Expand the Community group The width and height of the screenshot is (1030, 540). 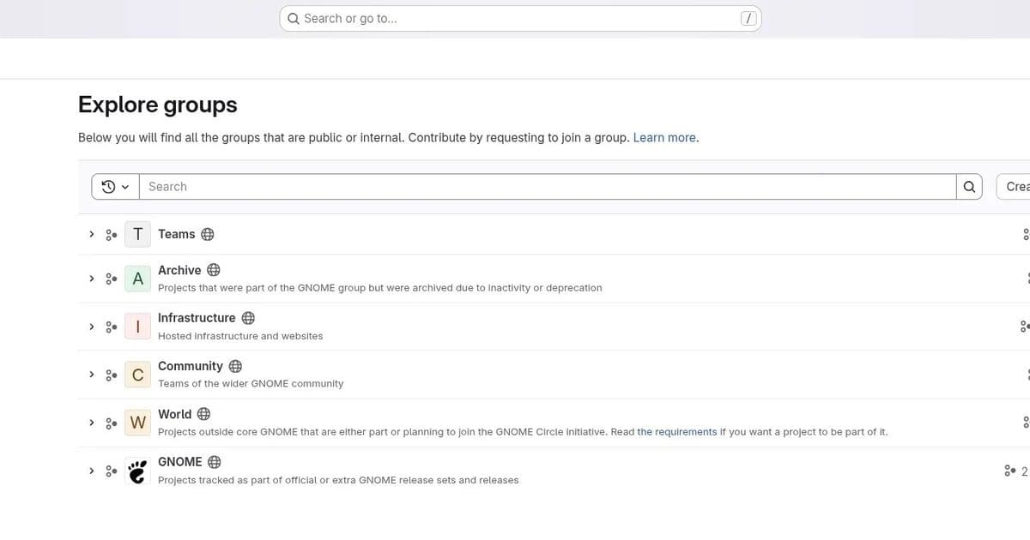92,374
